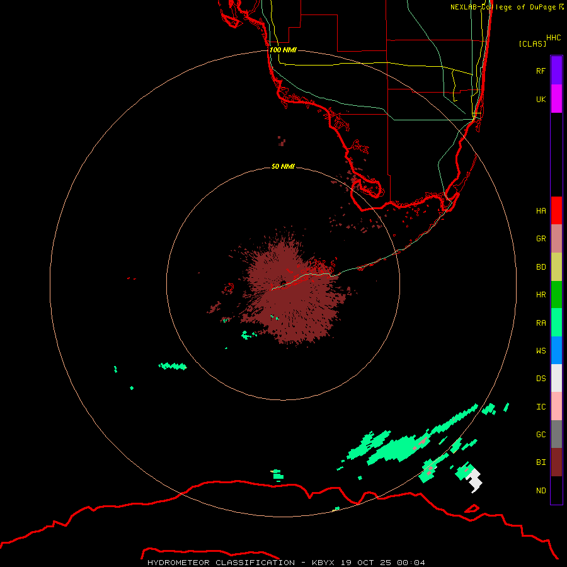Click the 'IC' legend label
The width and height of the screenshot is (567, 567).
pyautogui.click(x=541, y=407)
